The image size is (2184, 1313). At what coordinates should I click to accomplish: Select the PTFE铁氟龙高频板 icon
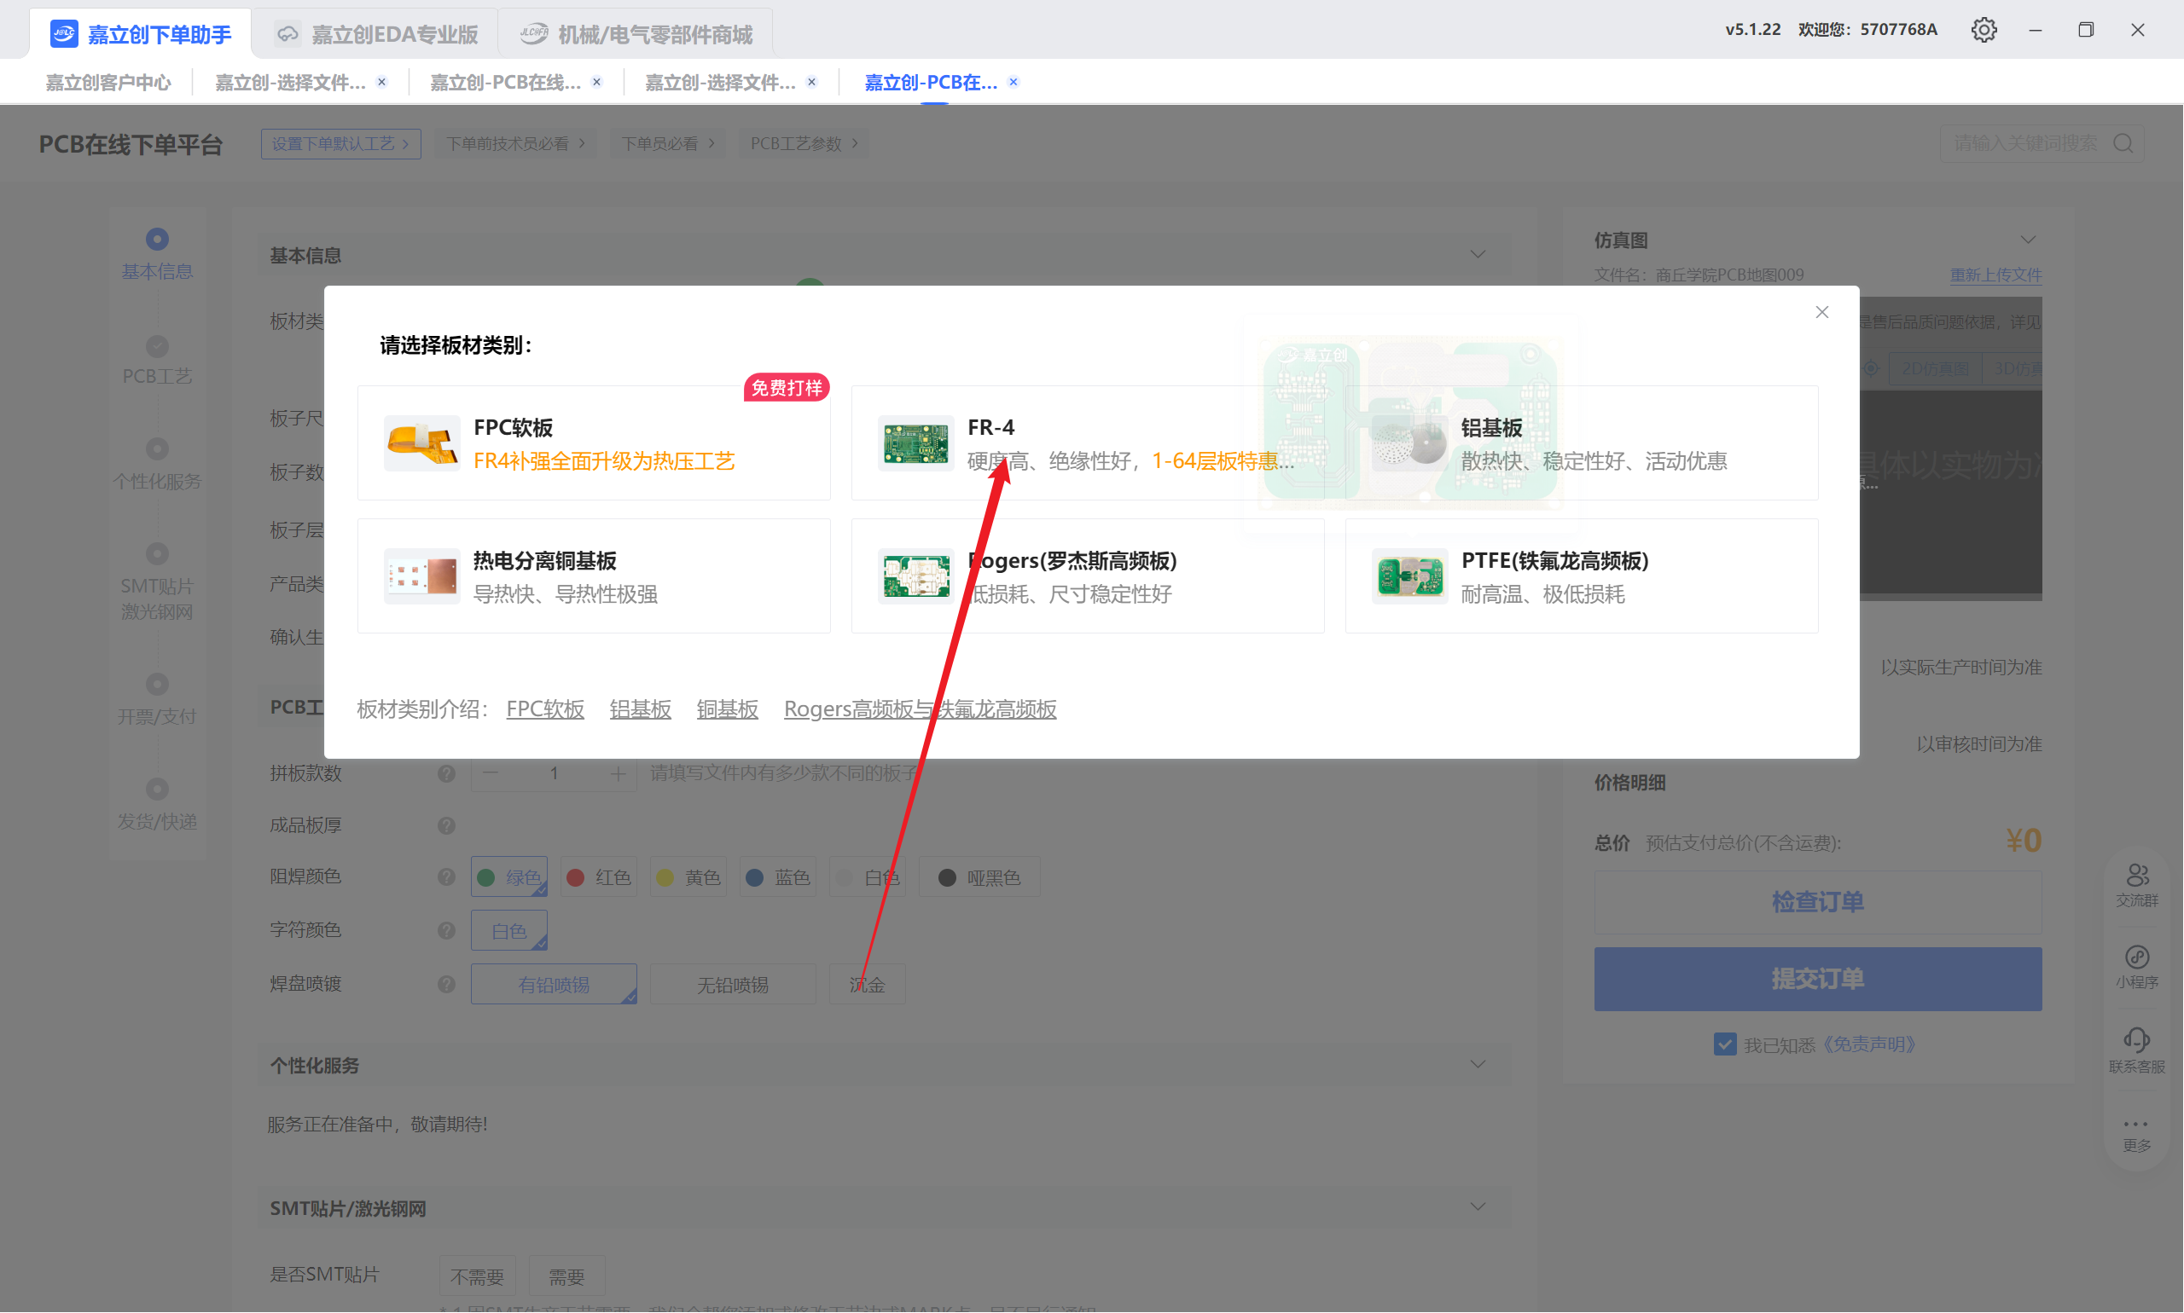(x=1409, y=576)
